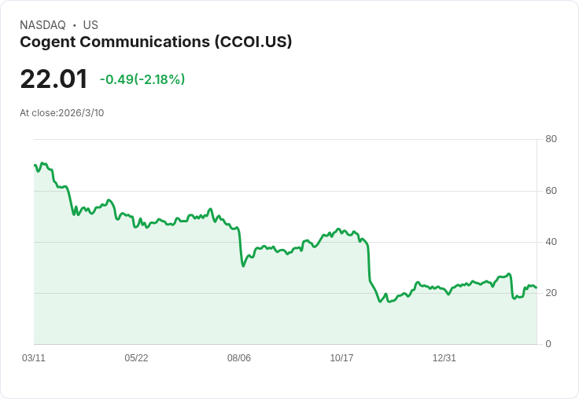Click the 40 label on the price axis
The height and width of the screenshot is (399, 579).
pyautogui.click(x=551, y=242)
